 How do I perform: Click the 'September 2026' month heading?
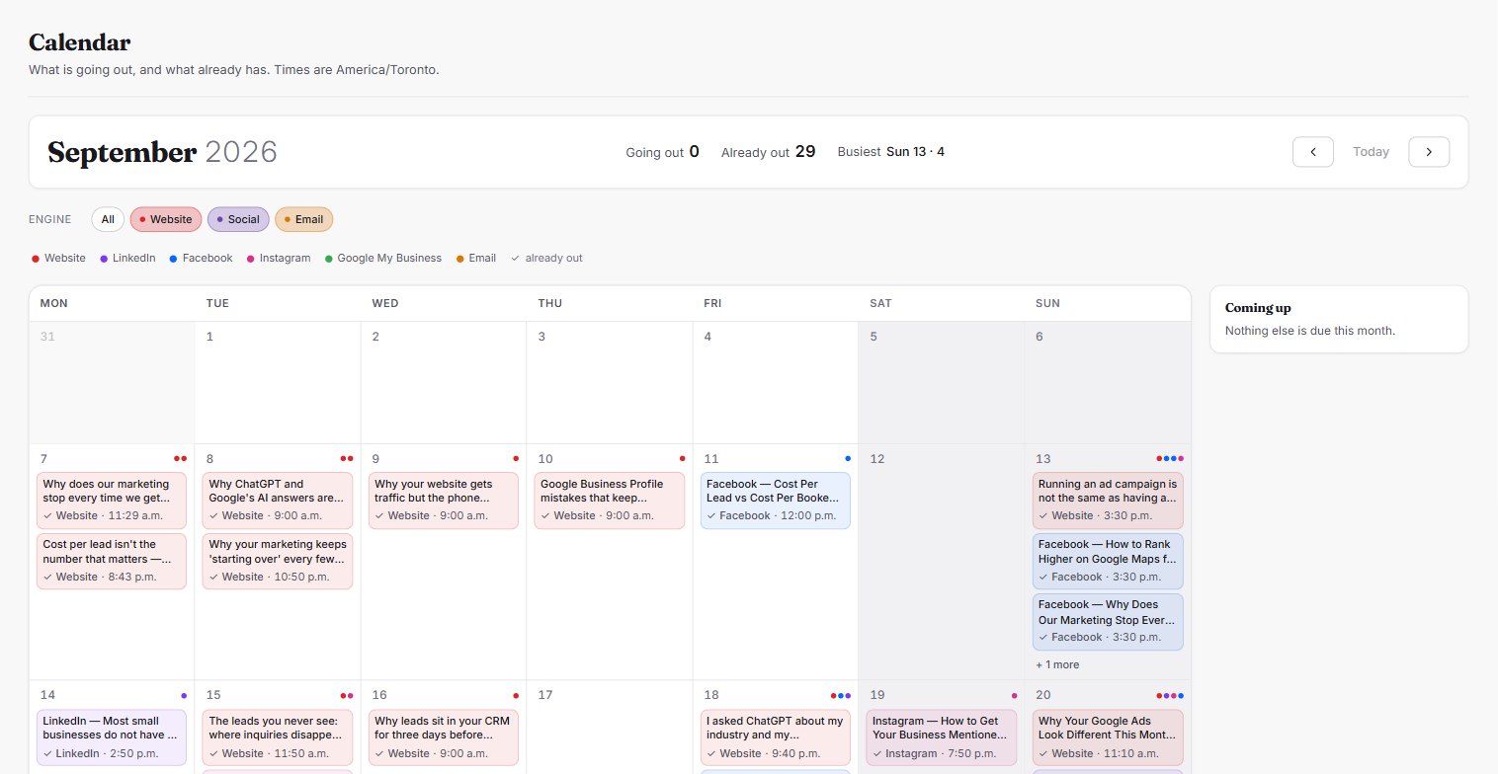[x=162, y=152]
